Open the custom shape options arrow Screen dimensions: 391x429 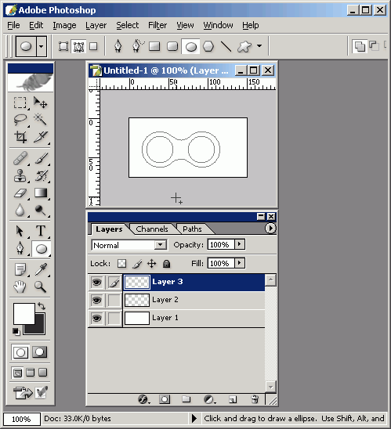(259, 45)
